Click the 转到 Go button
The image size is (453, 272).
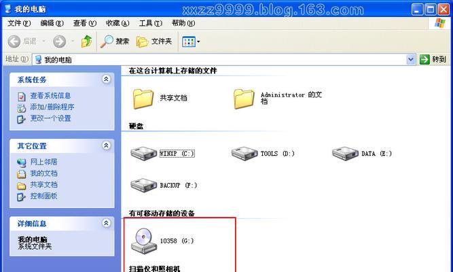[433, 60]
